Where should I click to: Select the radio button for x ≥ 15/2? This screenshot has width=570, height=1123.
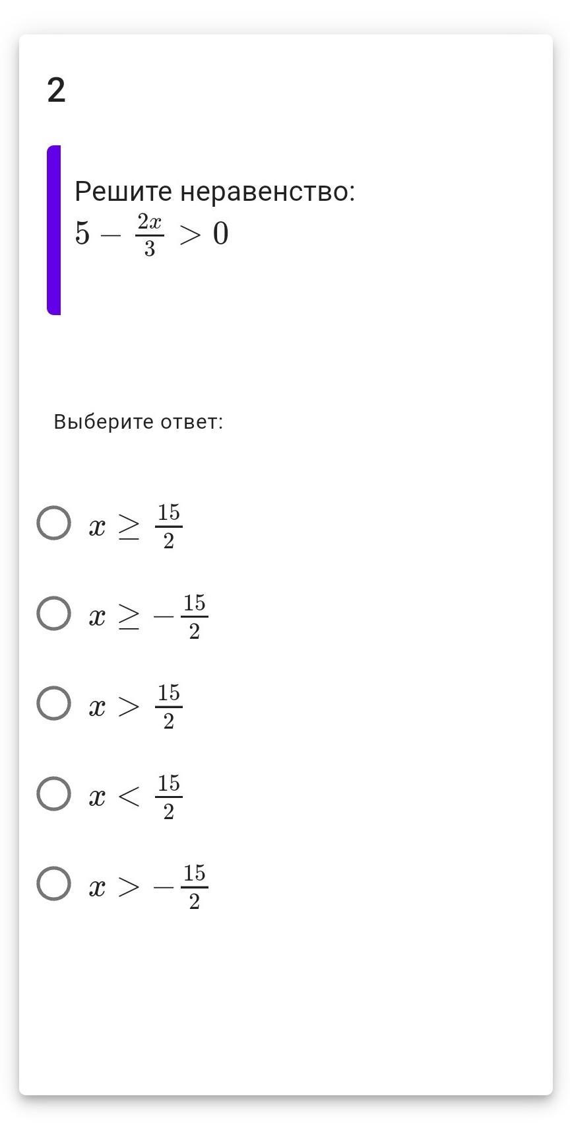pyautogui.click(x=53, y=523)
